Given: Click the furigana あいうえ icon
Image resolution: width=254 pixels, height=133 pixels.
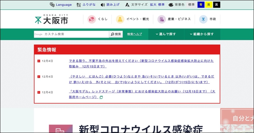Looking at the screenshot, I should (78, 5).
